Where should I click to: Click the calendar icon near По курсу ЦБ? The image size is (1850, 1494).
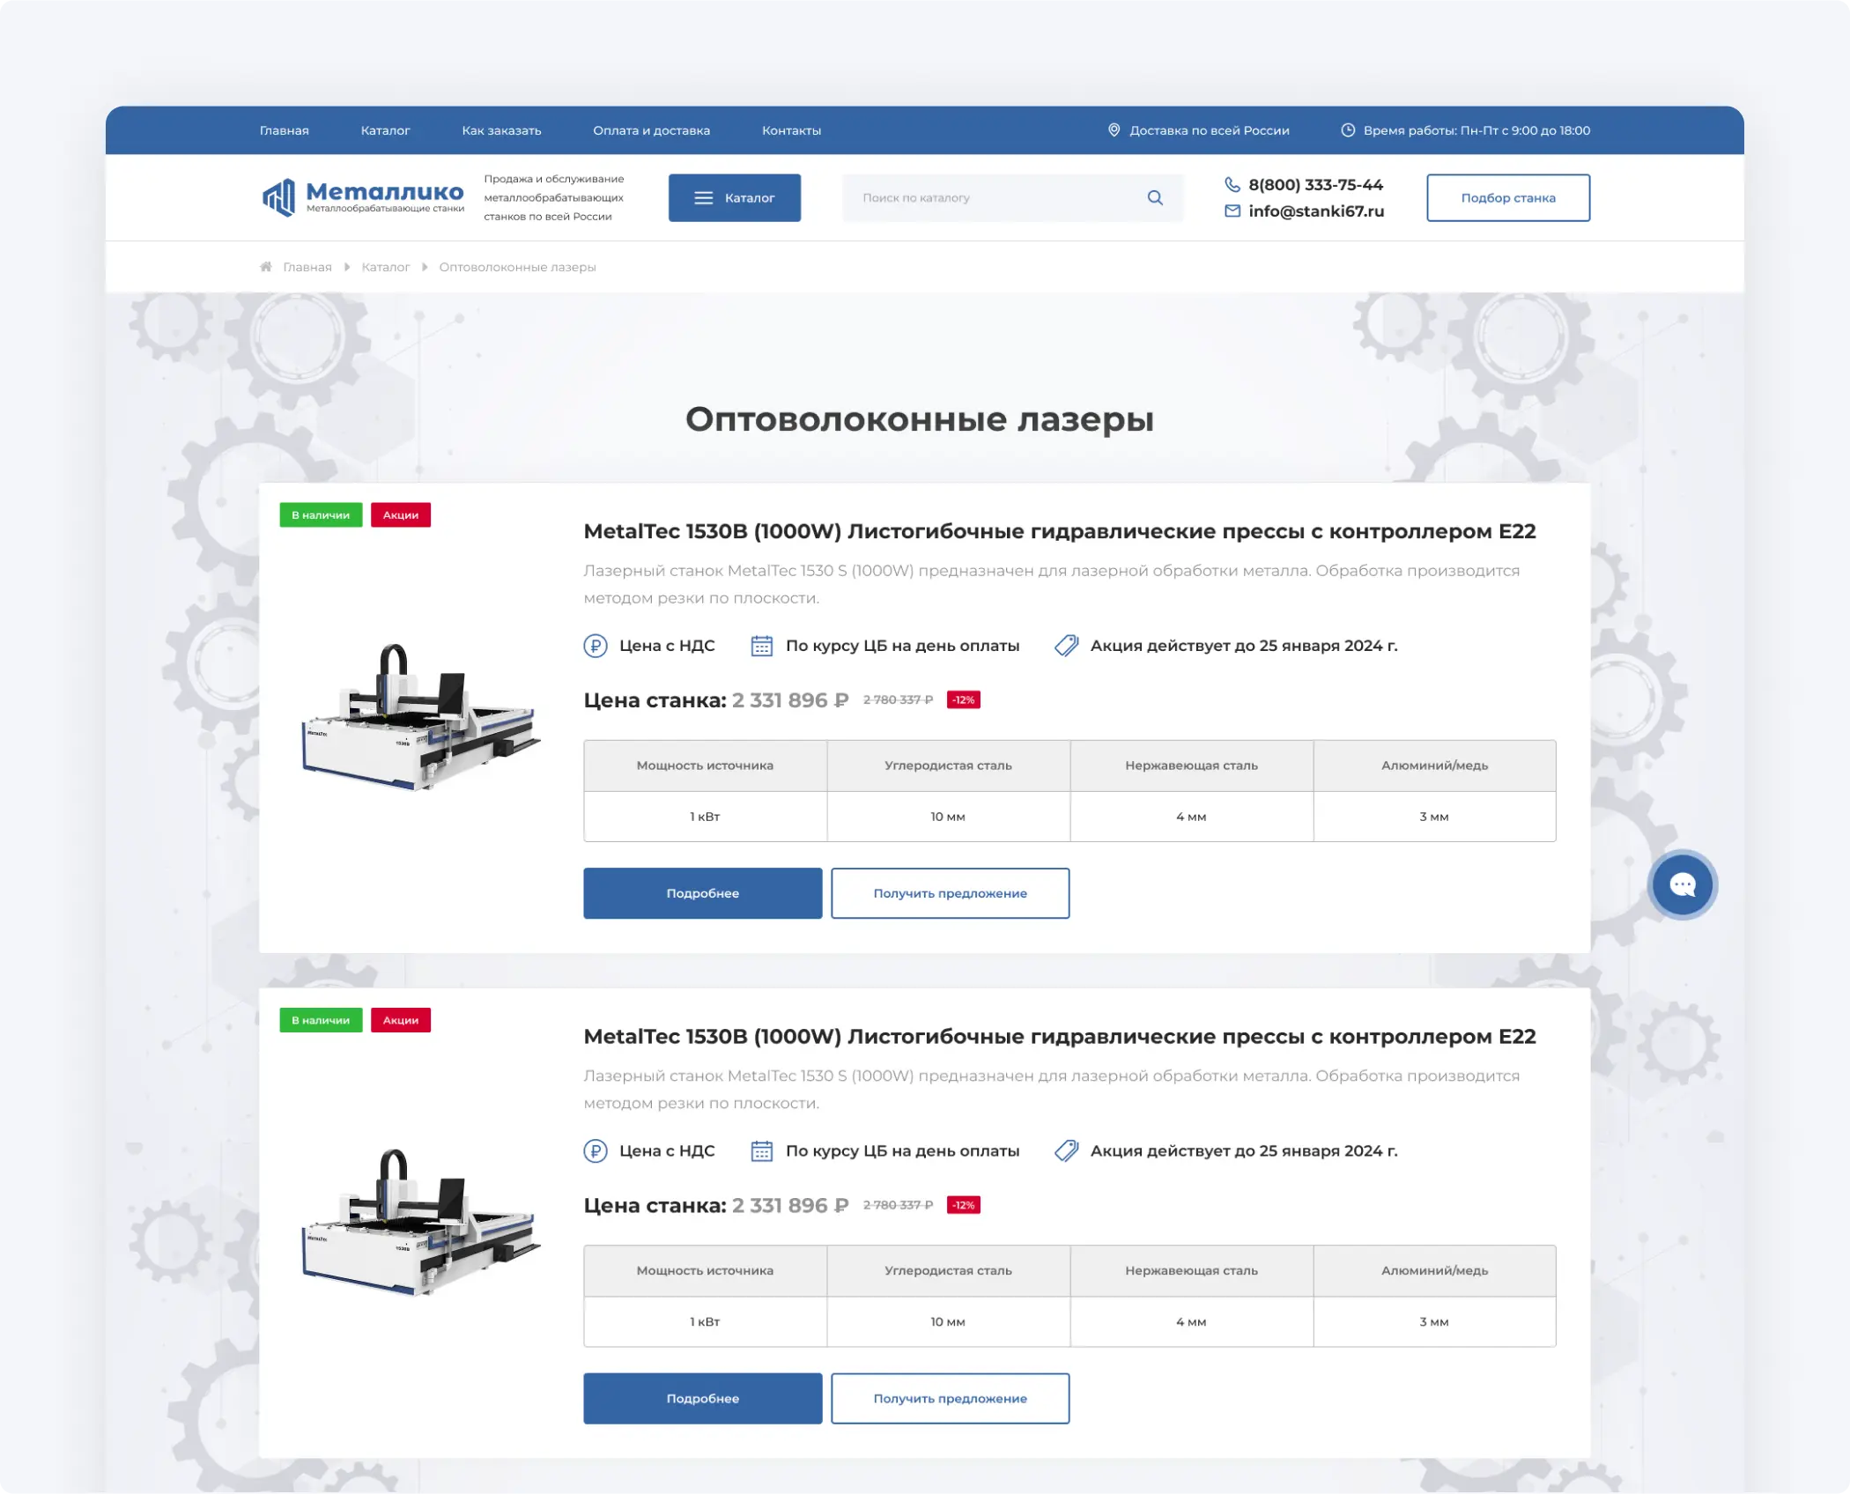click(x=761, y=645)
